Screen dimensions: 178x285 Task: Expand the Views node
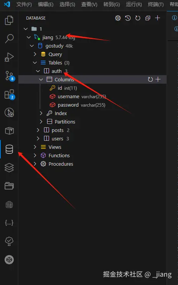(x=35, y=147)
